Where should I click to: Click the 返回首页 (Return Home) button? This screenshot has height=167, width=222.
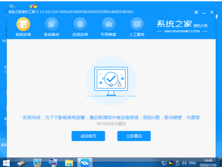pyautogui.click(x=88, y=136)
